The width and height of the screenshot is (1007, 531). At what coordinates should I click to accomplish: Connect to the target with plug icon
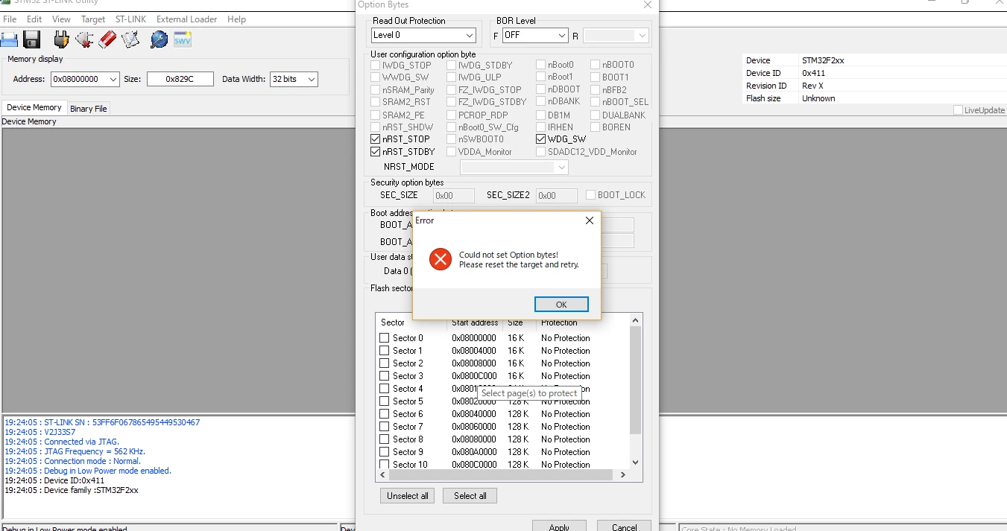(62, 39)
